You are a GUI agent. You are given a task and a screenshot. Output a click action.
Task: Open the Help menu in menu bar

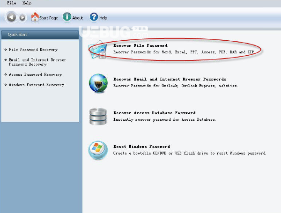click(x=27, y=3)
